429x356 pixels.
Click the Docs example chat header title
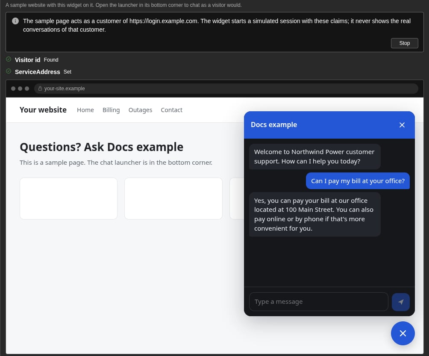274,125
